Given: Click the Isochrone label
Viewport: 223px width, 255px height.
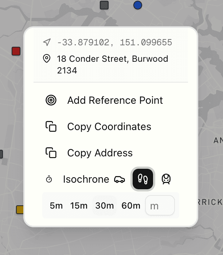Looking at the screenshot, I should [86, 179].
